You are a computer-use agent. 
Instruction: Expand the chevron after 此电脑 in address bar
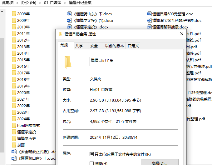coord(17,3)
